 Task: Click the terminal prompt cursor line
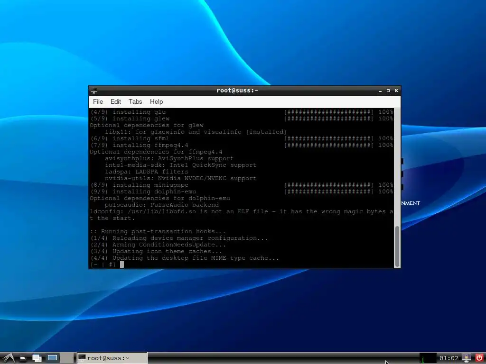coord(107,264)
